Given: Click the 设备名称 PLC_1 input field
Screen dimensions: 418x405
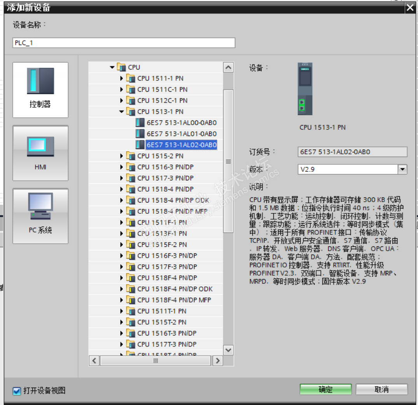Looking at the screenshot, I should click(124, 43).
